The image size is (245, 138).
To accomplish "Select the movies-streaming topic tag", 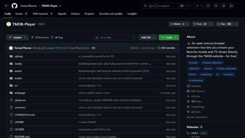I will [226, 69].
